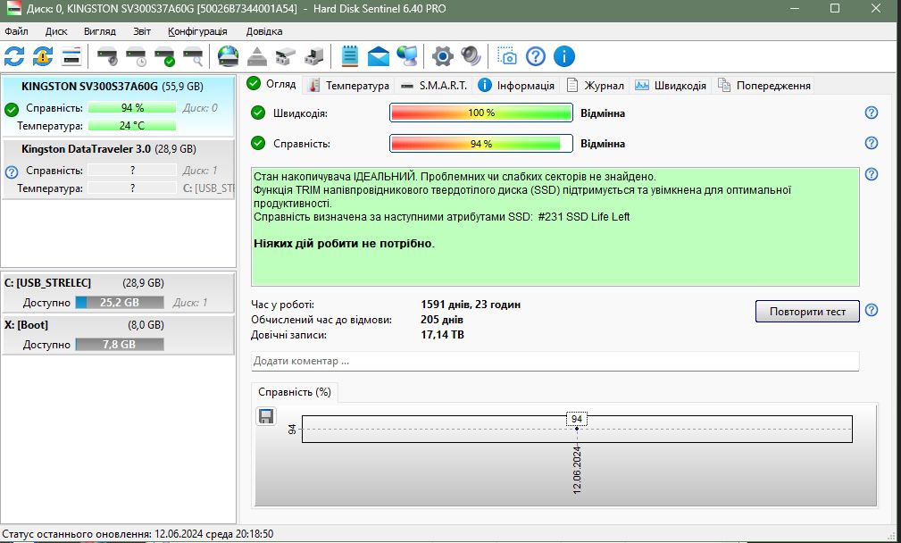901x543 pixels.
Task: Click the toolbar question mark help icon
Action: (536, 56)
